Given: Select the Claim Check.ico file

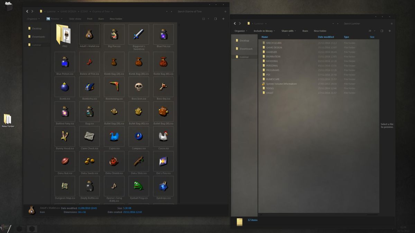Looking at the screenshot, I should coord(90,138).
